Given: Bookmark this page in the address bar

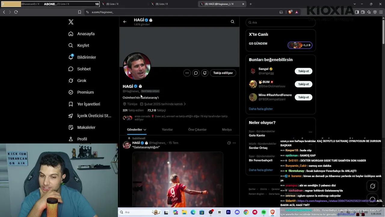Looking at the screenshot, I should click(79, 12).
